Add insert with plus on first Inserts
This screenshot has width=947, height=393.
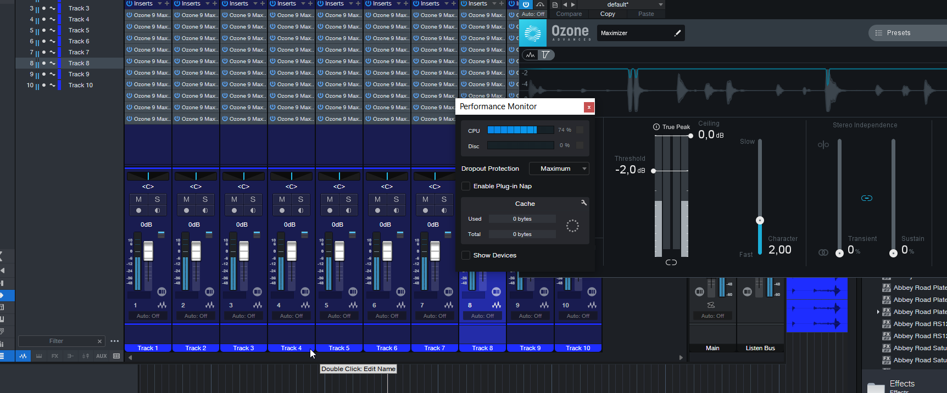(x=167, y=3)
